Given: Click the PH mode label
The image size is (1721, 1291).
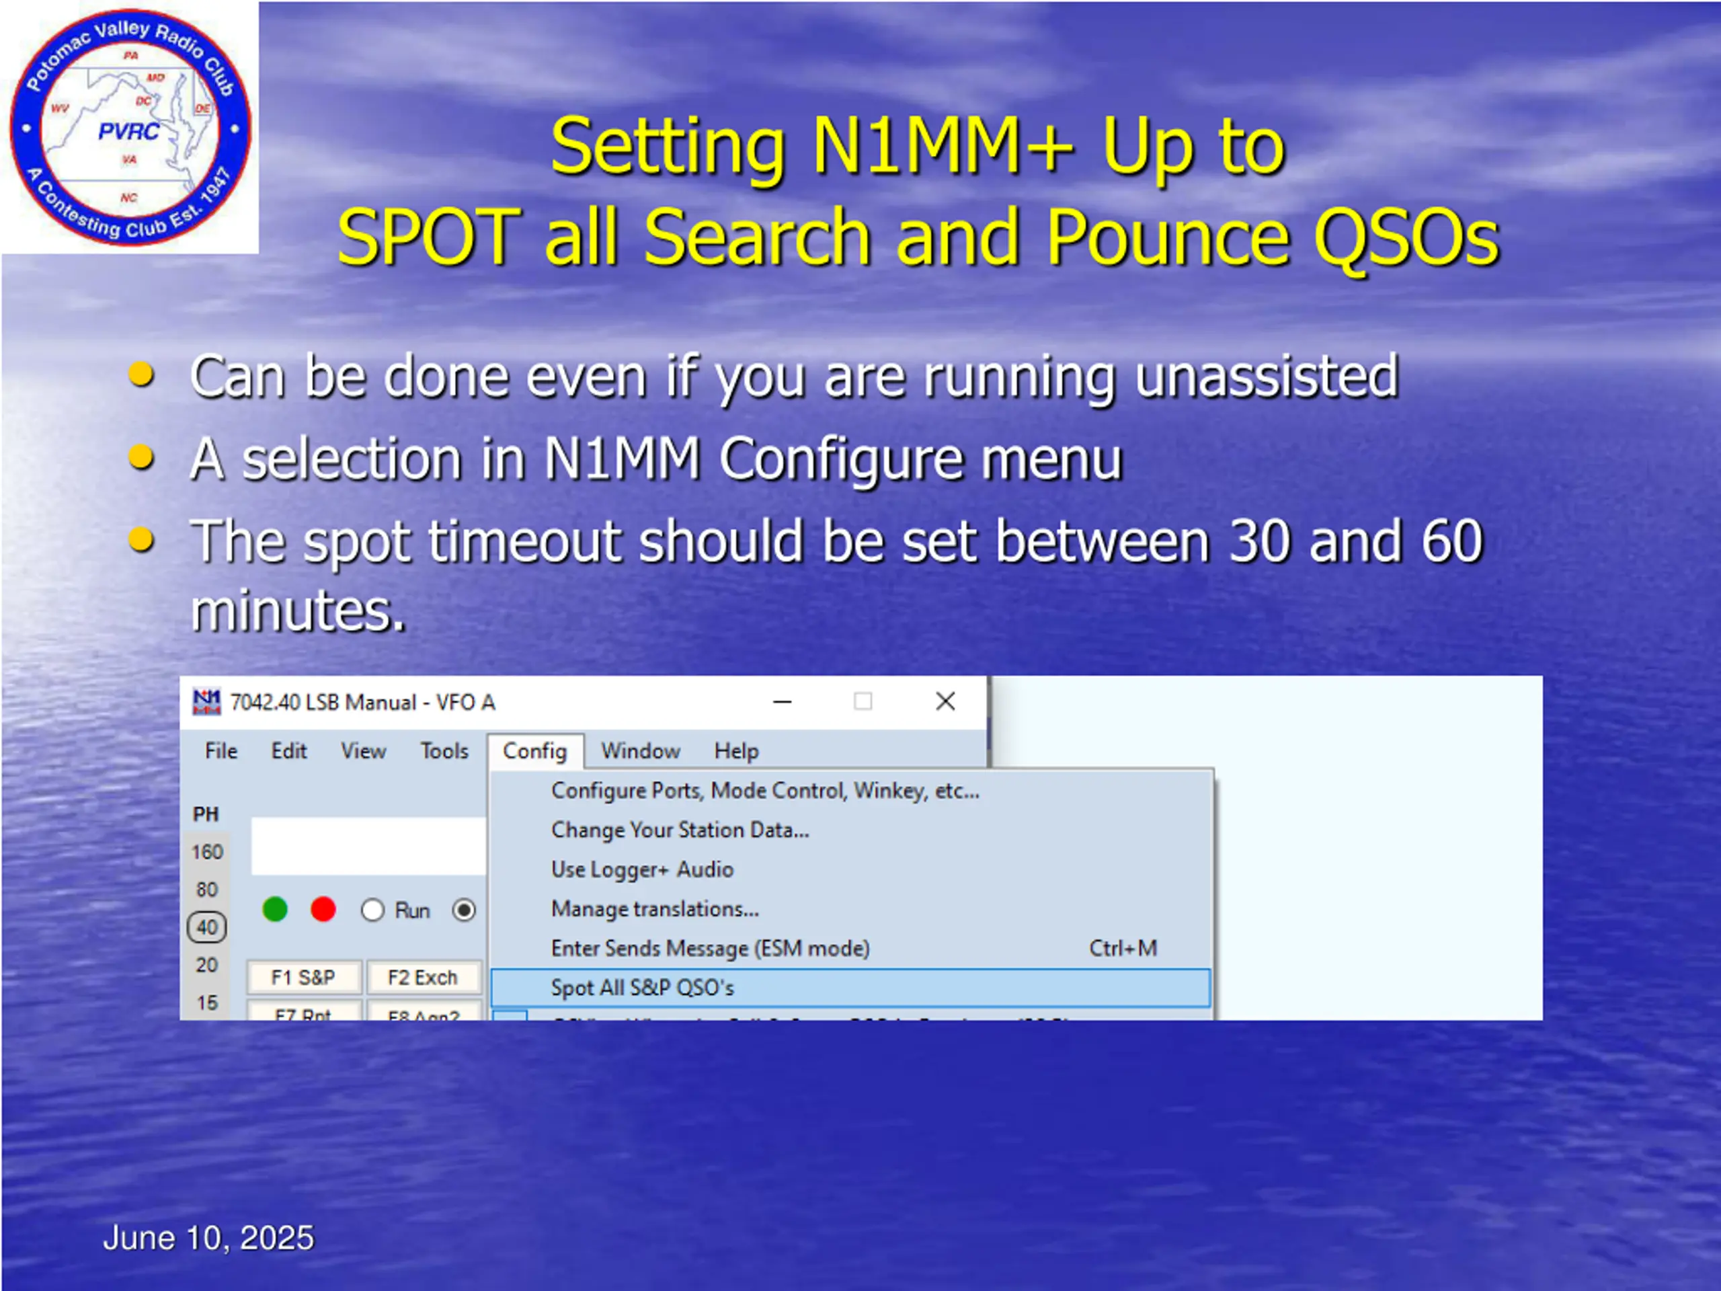Looking at the screenshot, I should pos(206,815).
